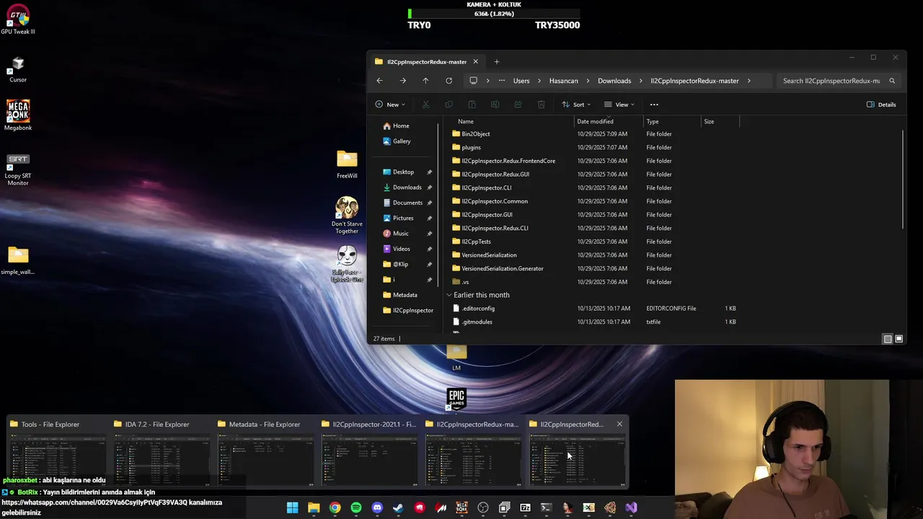Open Spotify from the taskbar
The image size is (923, 519).
coord(355,507)
